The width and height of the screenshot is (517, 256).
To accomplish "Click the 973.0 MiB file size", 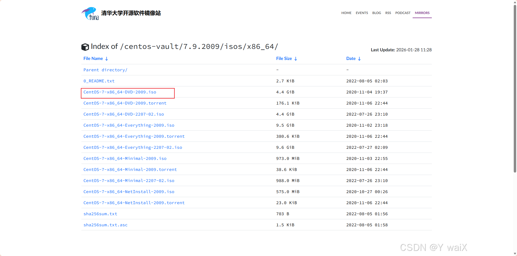I will pos(288,159).
